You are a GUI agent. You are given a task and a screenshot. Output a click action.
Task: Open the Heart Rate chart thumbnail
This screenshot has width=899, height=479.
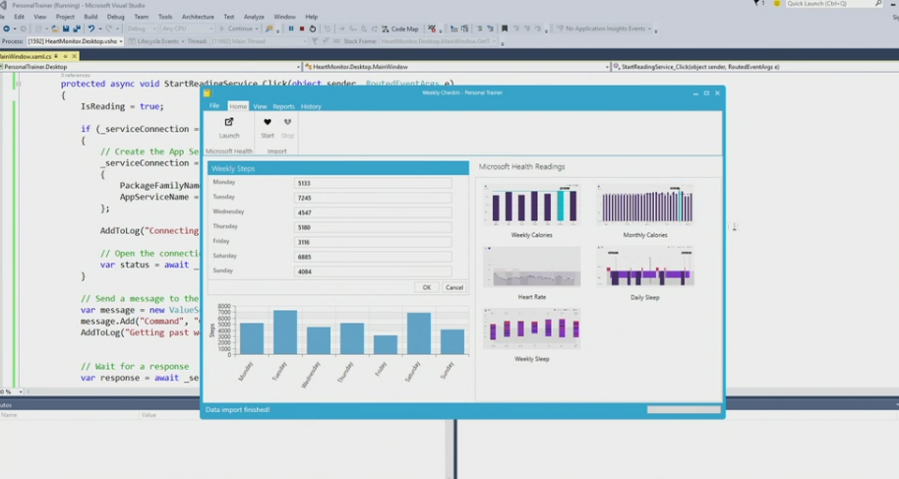pyautogui.click(x=531, y=267)
